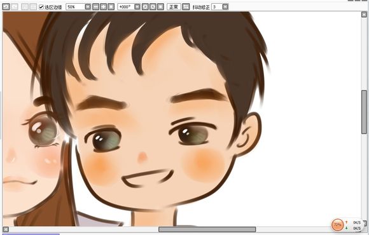Click the 正常 mode button
This screenshot has width=369, height=235.
click(x=174, y=7)
